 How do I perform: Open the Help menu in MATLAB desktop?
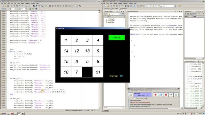pyautogui.click(x=135, y=4)
